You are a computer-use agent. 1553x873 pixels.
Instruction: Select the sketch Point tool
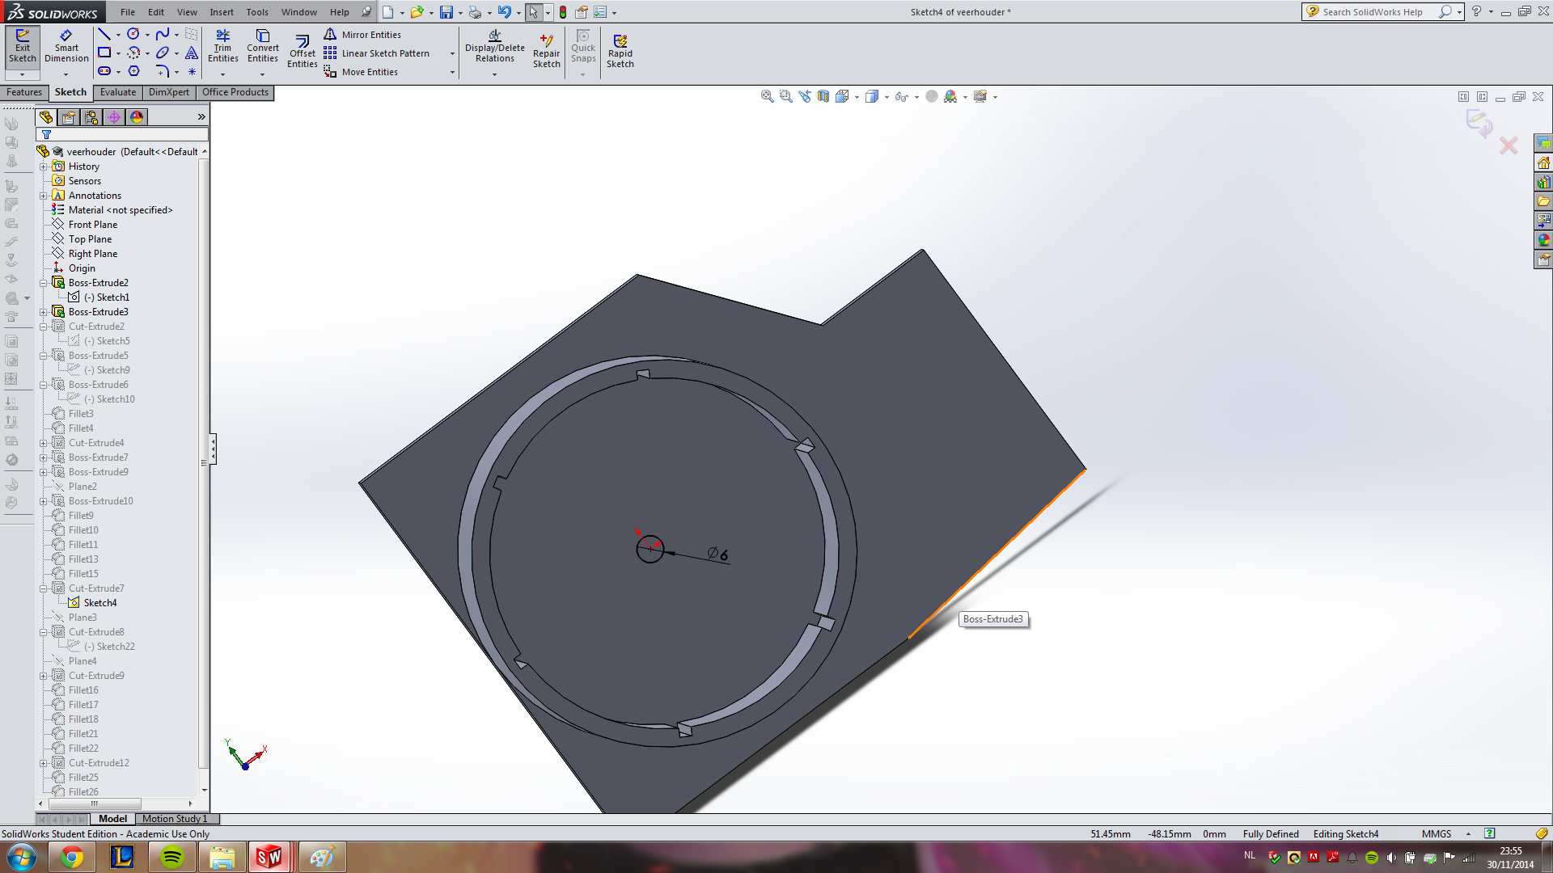[x=192, y=71]
